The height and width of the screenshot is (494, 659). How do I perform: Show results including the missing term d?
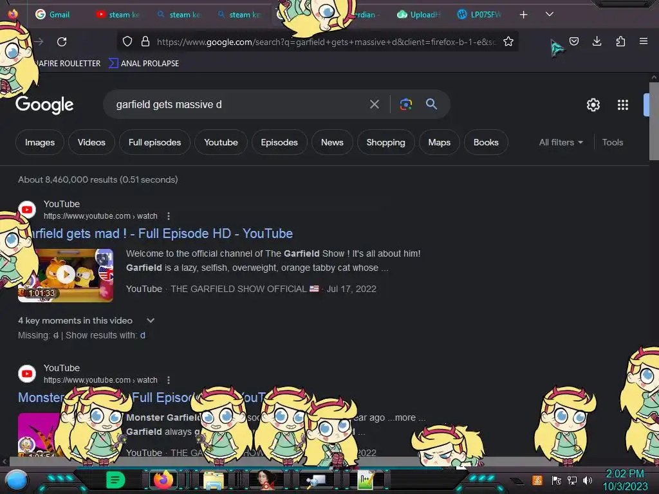143,335
